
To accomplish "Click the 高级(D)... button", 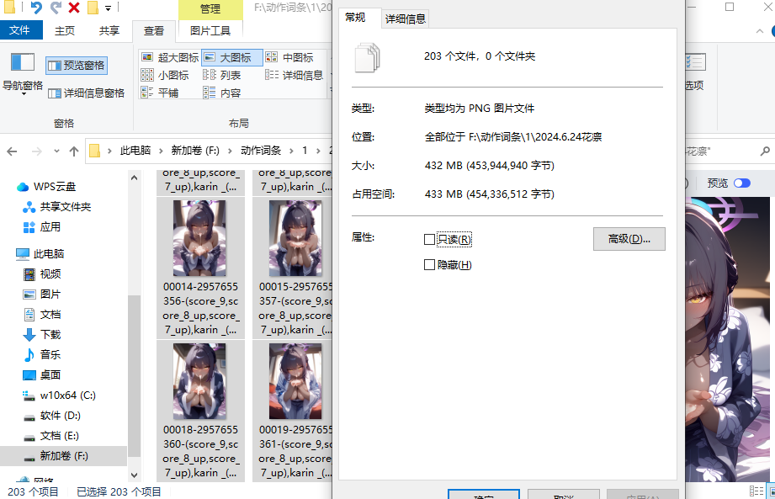I will pos(629,239).
